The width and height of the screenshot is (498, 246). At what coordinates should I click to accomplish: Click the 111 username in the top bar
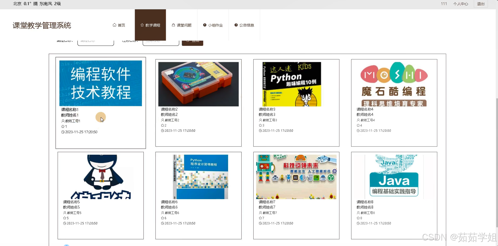pos(444,4)
